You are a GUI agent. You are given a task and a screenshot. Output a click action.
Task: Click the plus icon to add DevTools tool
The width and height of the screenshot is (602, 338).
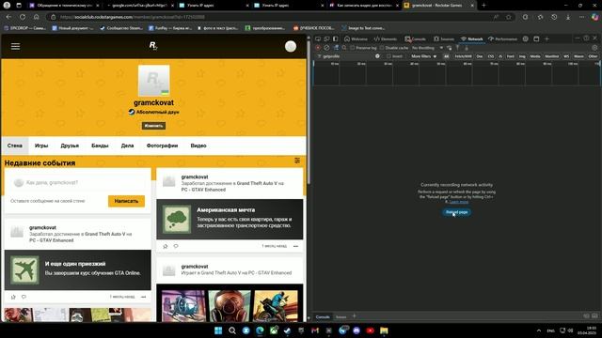click(x=547, y=38)
